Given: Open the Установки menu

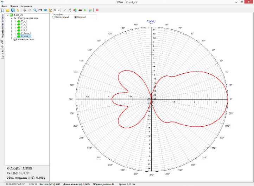Looking at the screenshot, I should click(x=26, y=6).
